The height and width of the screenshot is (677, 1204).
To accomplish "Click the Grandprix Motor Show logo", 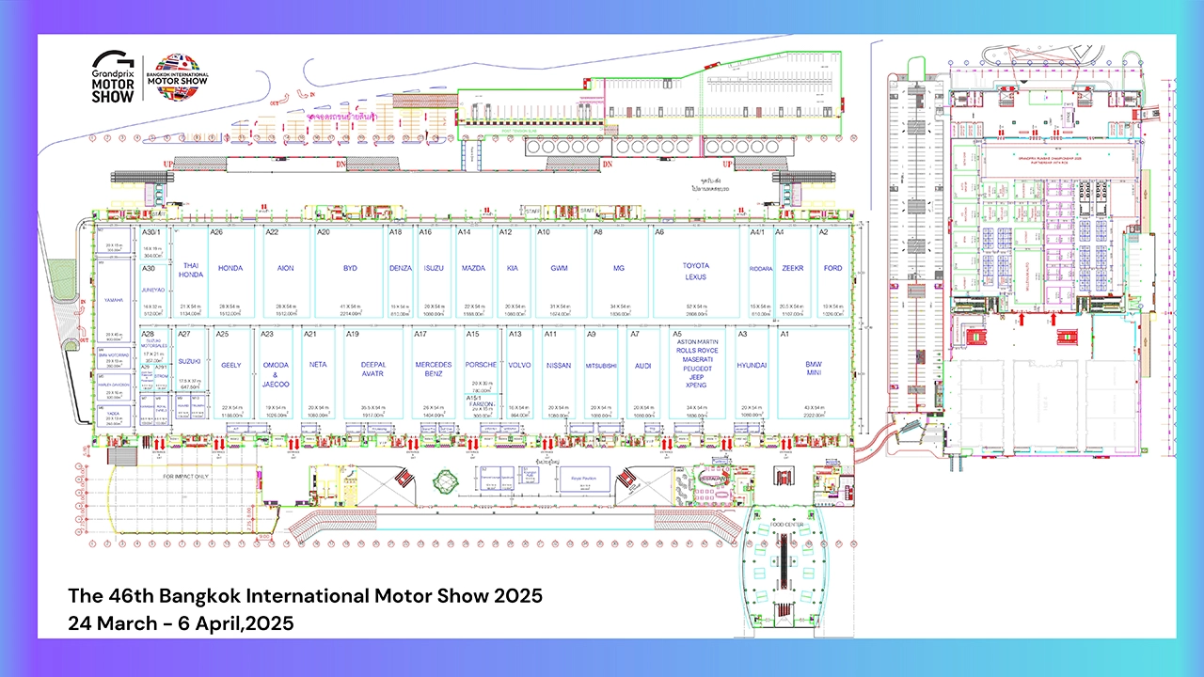I will tap(113, 75).
